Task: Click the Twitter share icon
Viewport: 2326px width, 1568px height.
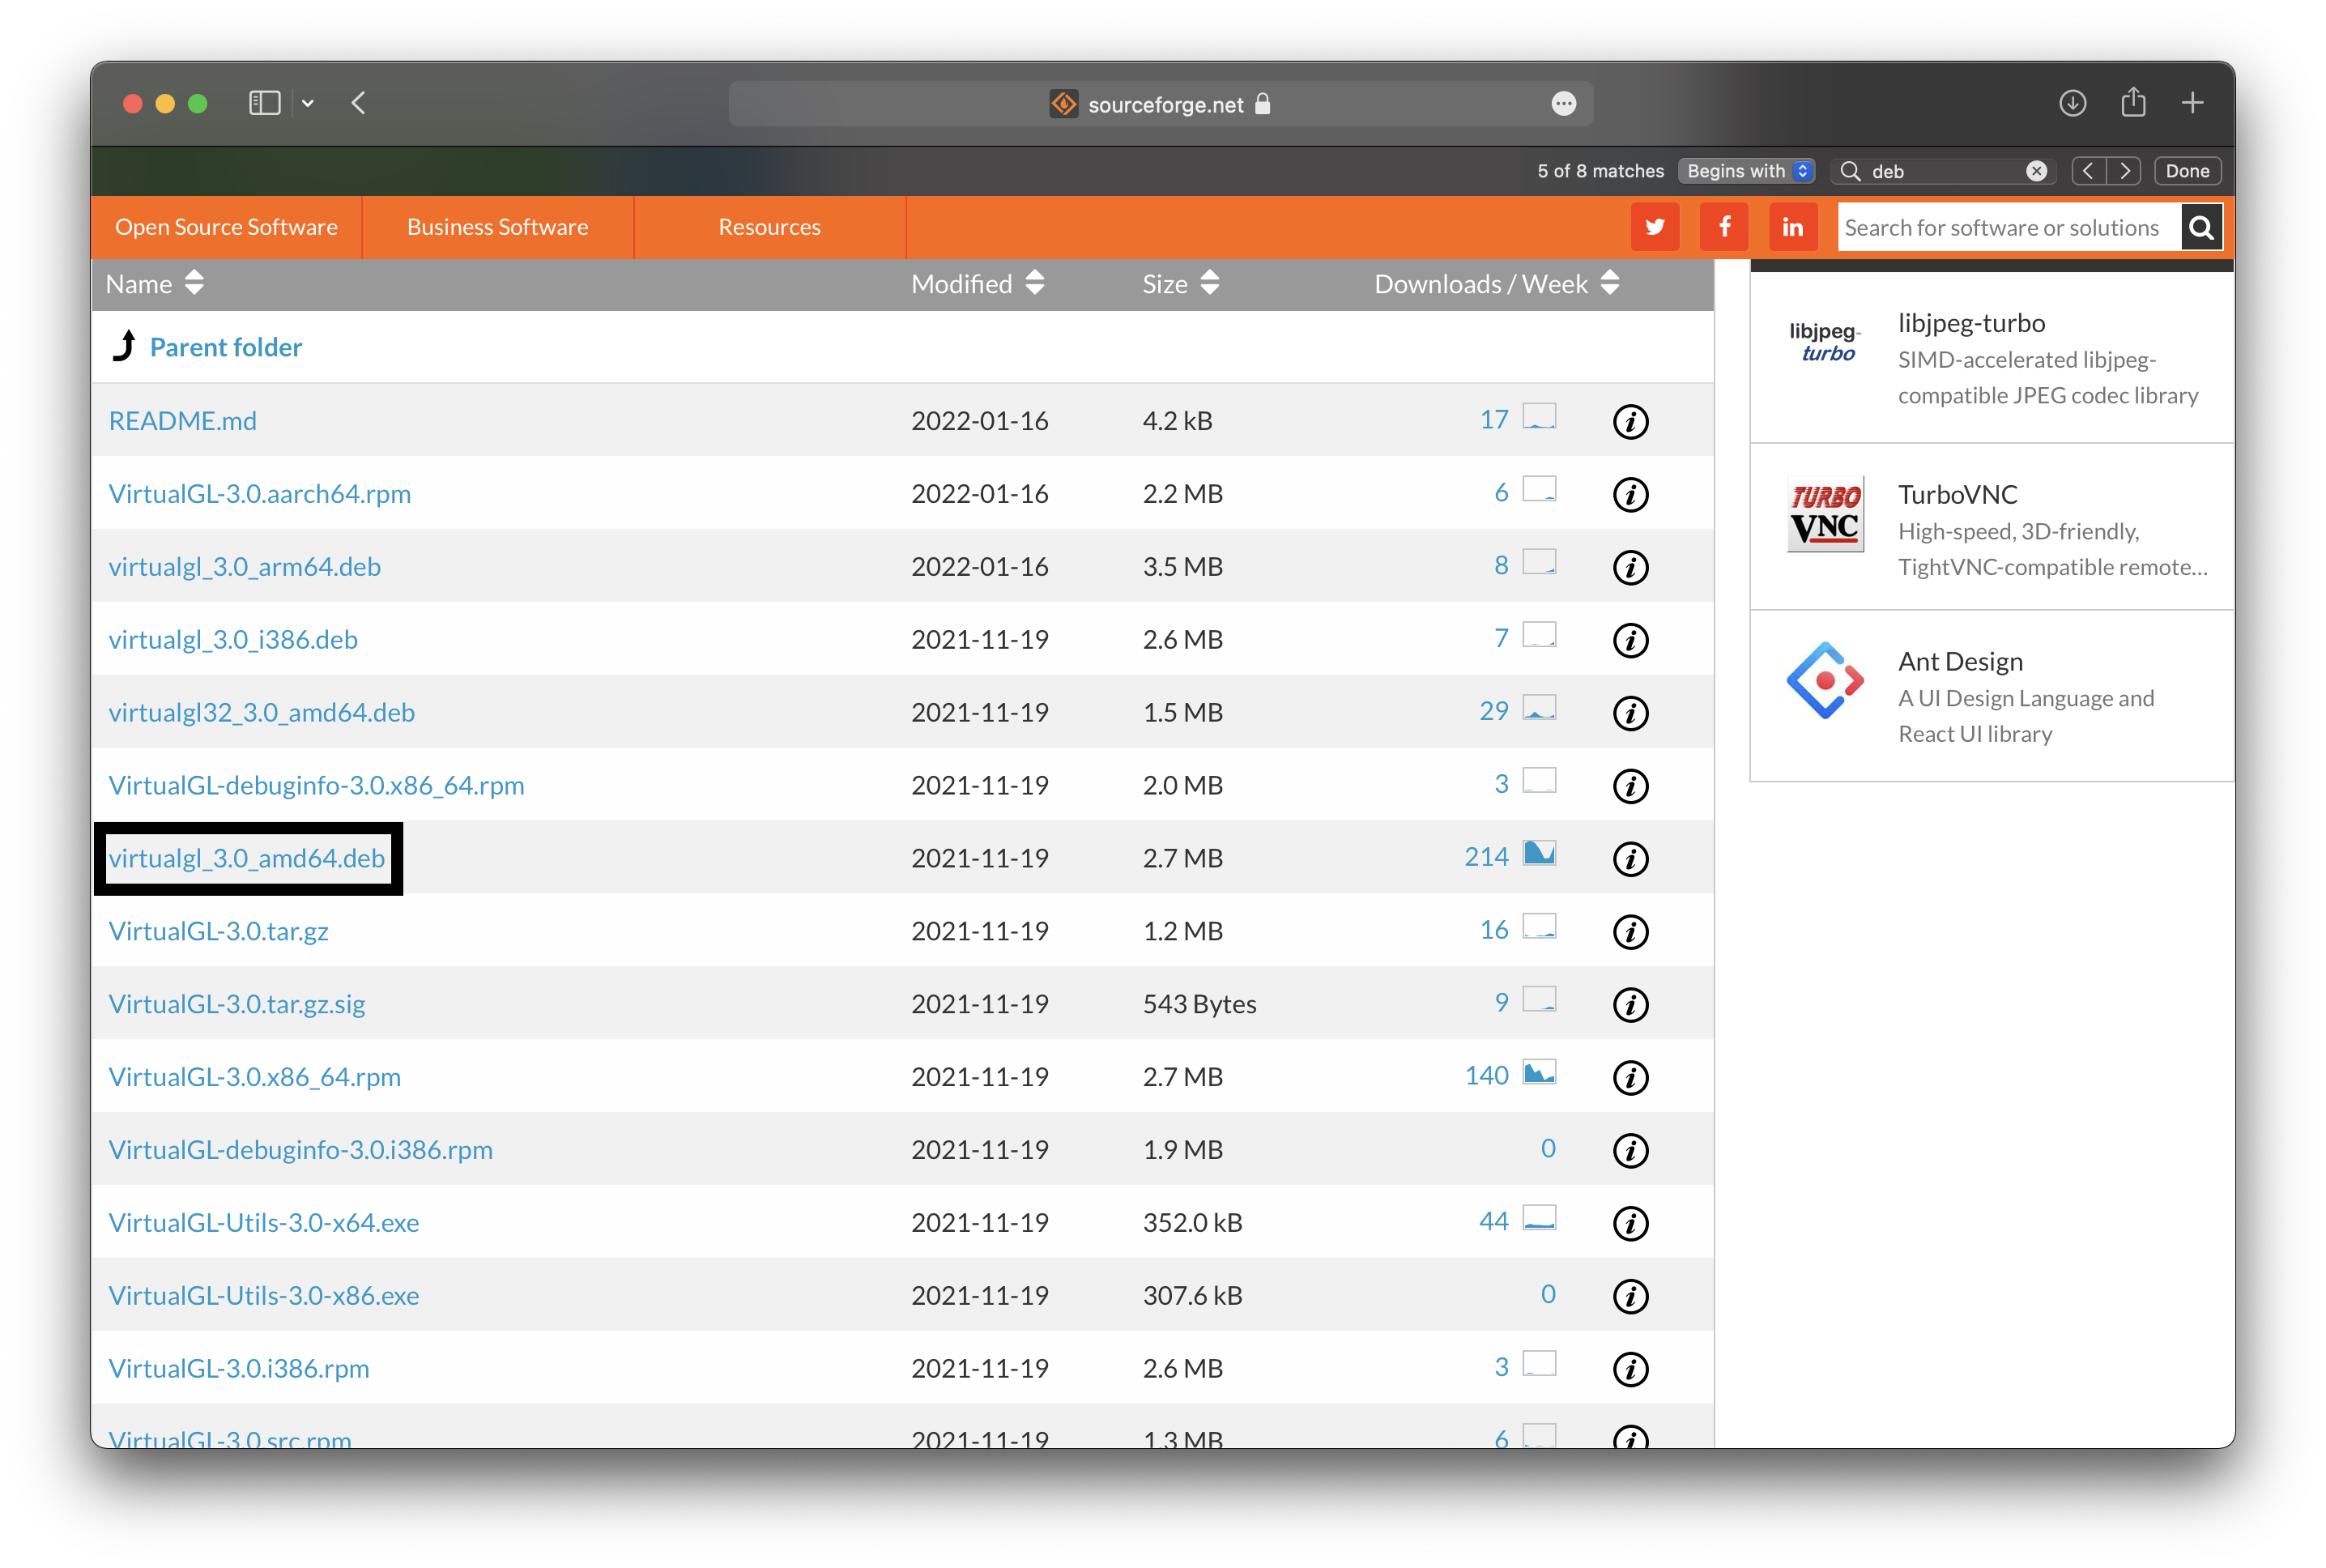Action: pos(1655,227)
